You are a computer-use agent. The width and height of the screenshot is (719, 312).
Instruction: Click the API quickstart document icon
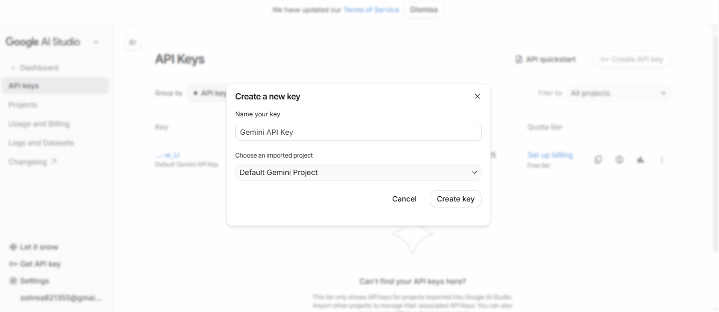(518, 59)
